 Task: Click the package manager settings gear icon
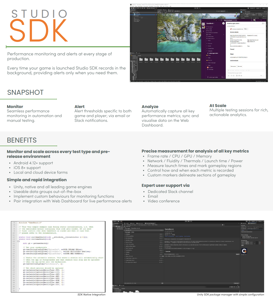point(223,225)
